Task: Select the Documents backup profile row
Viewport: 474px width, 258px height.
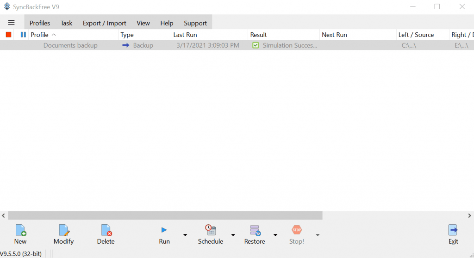Action: [237, 45]
